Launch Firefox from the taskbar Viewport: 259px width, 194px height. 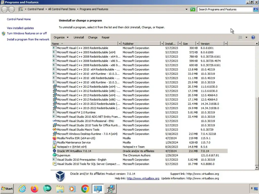[34, 189]
